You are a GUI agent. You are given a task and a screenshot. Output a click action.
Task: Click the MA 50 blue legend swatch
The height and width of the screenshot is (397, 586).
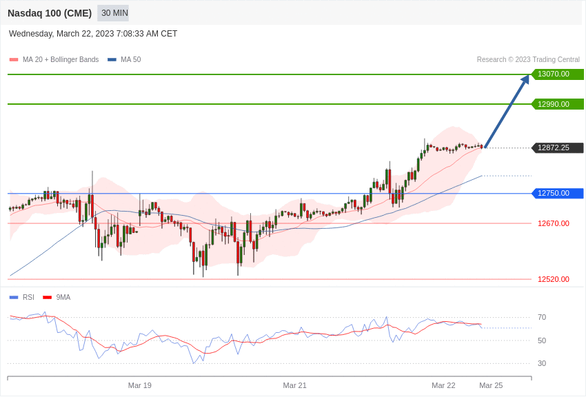point(112,60)
